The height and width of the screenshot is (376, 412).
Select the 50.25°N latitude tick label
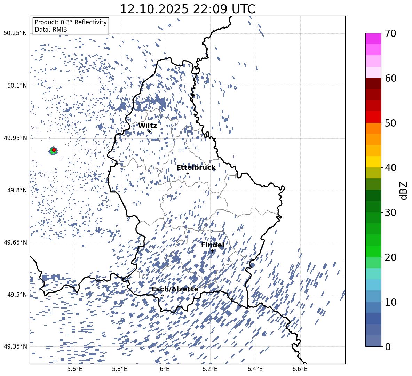click(15, 33)
